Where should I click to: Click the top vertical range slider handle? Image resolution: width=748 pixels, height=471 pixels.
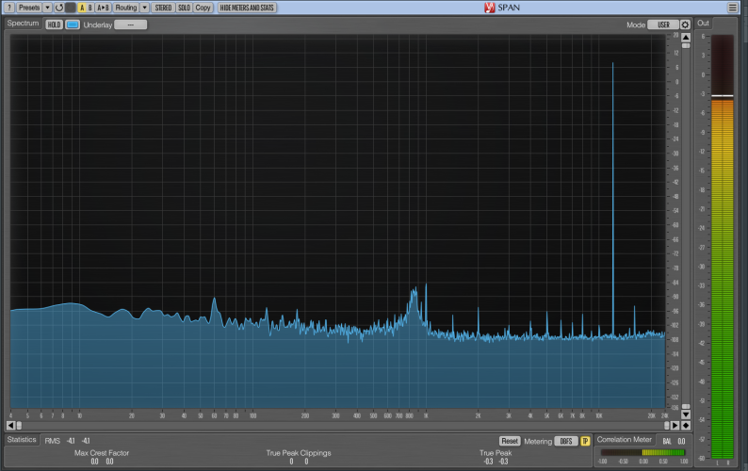(x=686, y=46)
